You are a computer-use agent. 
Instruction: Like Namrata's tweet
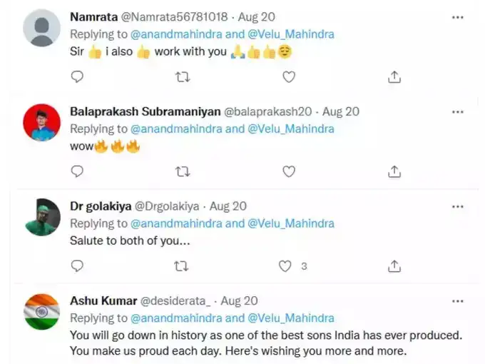tap(289, 77)
